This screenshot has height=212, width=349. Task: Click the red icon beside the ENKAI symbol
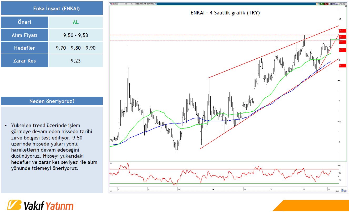click(113, 4)
